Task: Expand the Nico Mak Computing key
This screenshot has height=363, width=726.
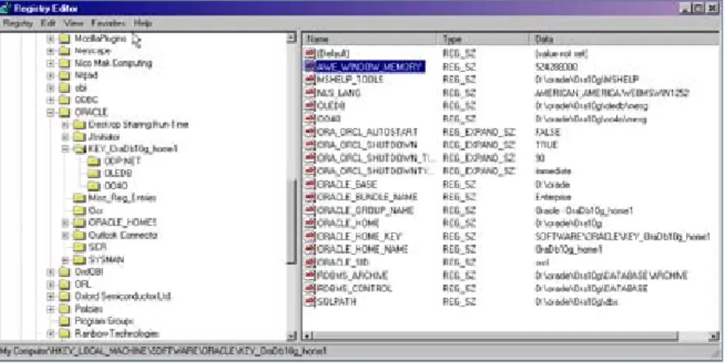Action: pyautogui.click(x=51, y=63)
